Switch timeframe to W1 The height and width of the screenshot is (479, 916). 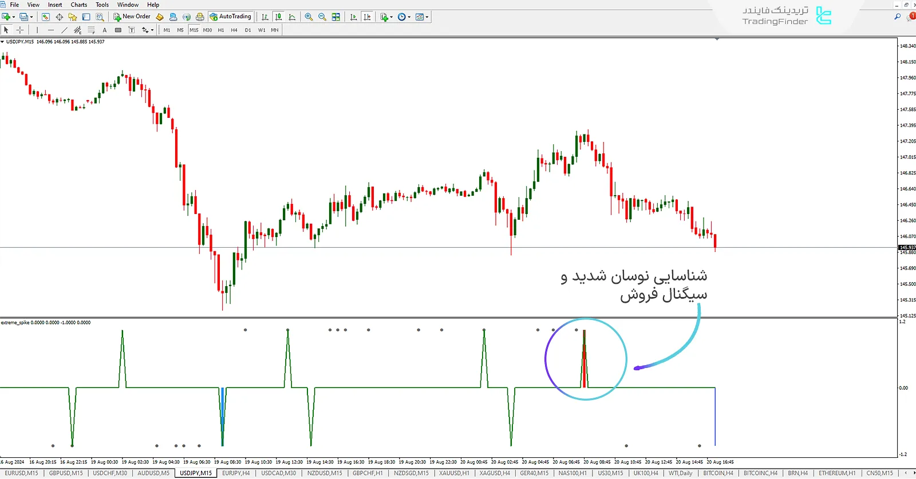tap(262, 30)
